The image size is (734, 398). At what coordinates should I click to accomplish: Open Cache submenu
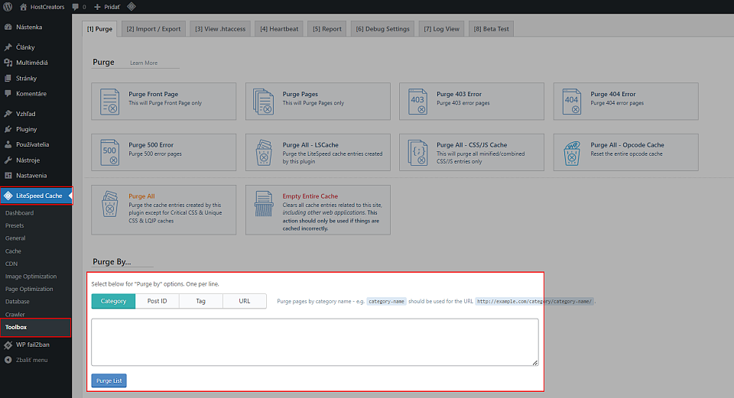(13, 251)
